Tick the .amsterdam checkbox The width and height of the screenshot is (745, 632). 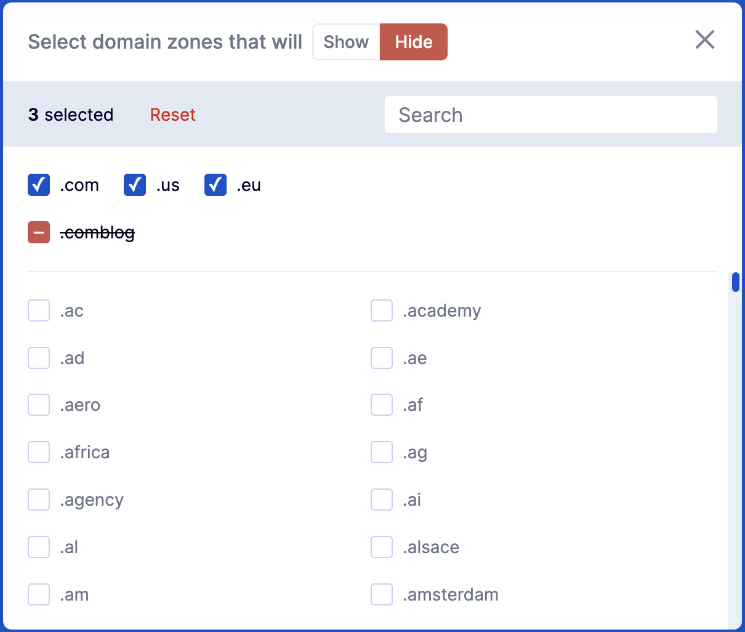tap(382, 594)
